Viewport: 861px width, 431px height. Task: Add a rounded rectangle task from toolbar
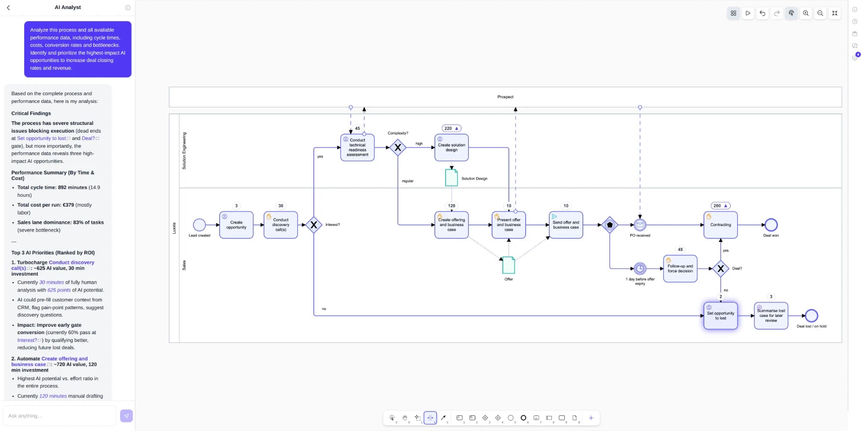click(x=562, y=418)
